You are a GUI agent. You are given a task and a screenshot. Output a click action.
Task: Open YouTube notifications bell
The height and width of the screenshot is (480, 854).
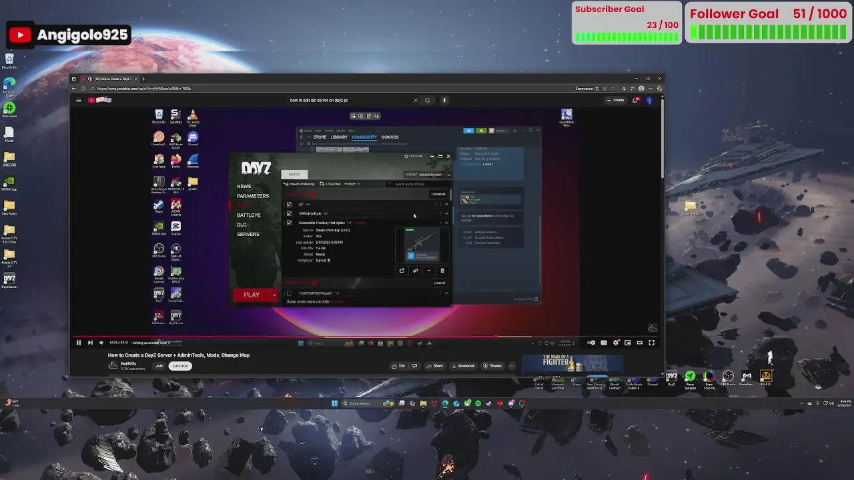point(636,100)
